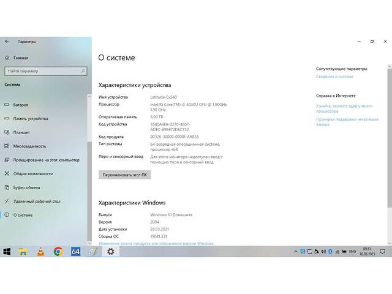Open Проверка поддержки нескольких языков link
The height and width of the screenshot is (294, 392).
coord(347,122)
